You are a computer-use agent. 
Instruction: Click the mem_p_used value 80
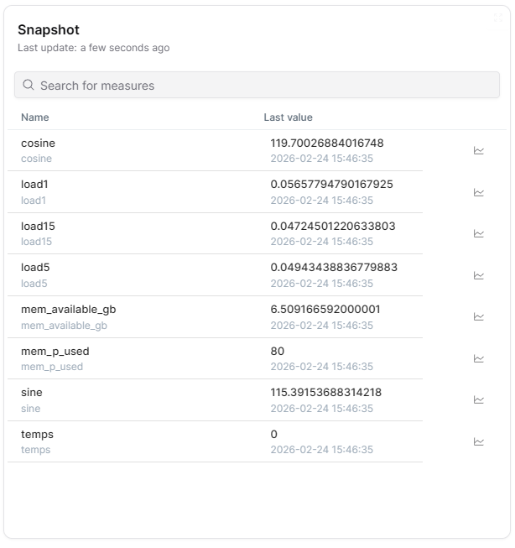(x=278, y=351)
